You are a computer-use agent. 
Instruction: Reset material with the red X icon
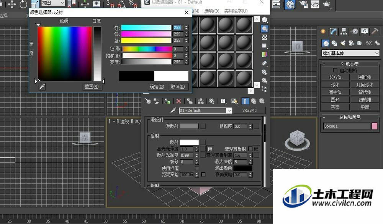(x=178, y=101)
